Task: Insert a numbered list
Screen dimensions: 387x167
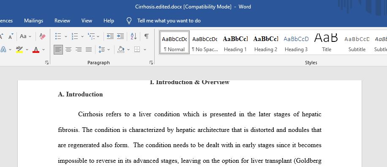Action: pos(74,36)
